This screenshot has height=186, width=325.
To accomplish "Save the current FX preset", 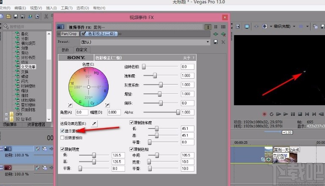I will point(216,42).
